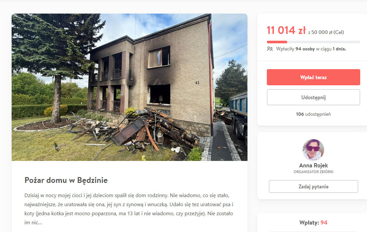Click house number 41 in the photo
Screen dimensions: 367x232
click(x=197, y=83)
